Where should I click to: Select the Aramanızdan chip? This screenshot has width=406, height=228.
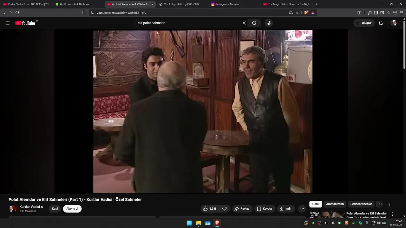335,204
